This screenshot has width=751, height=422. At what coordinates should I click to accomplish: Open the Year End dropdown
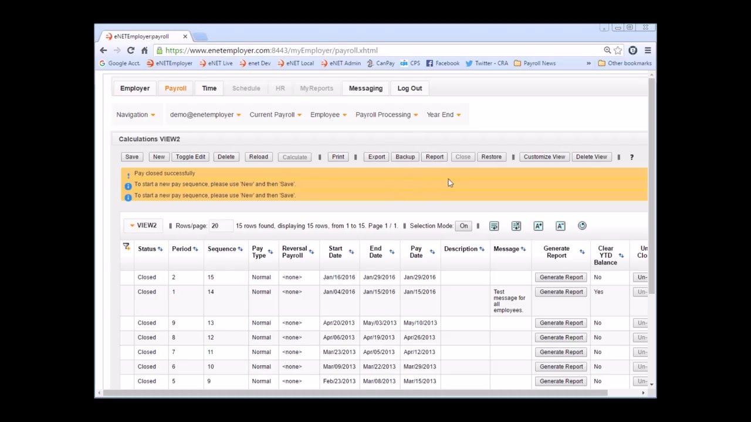[444, 115]
